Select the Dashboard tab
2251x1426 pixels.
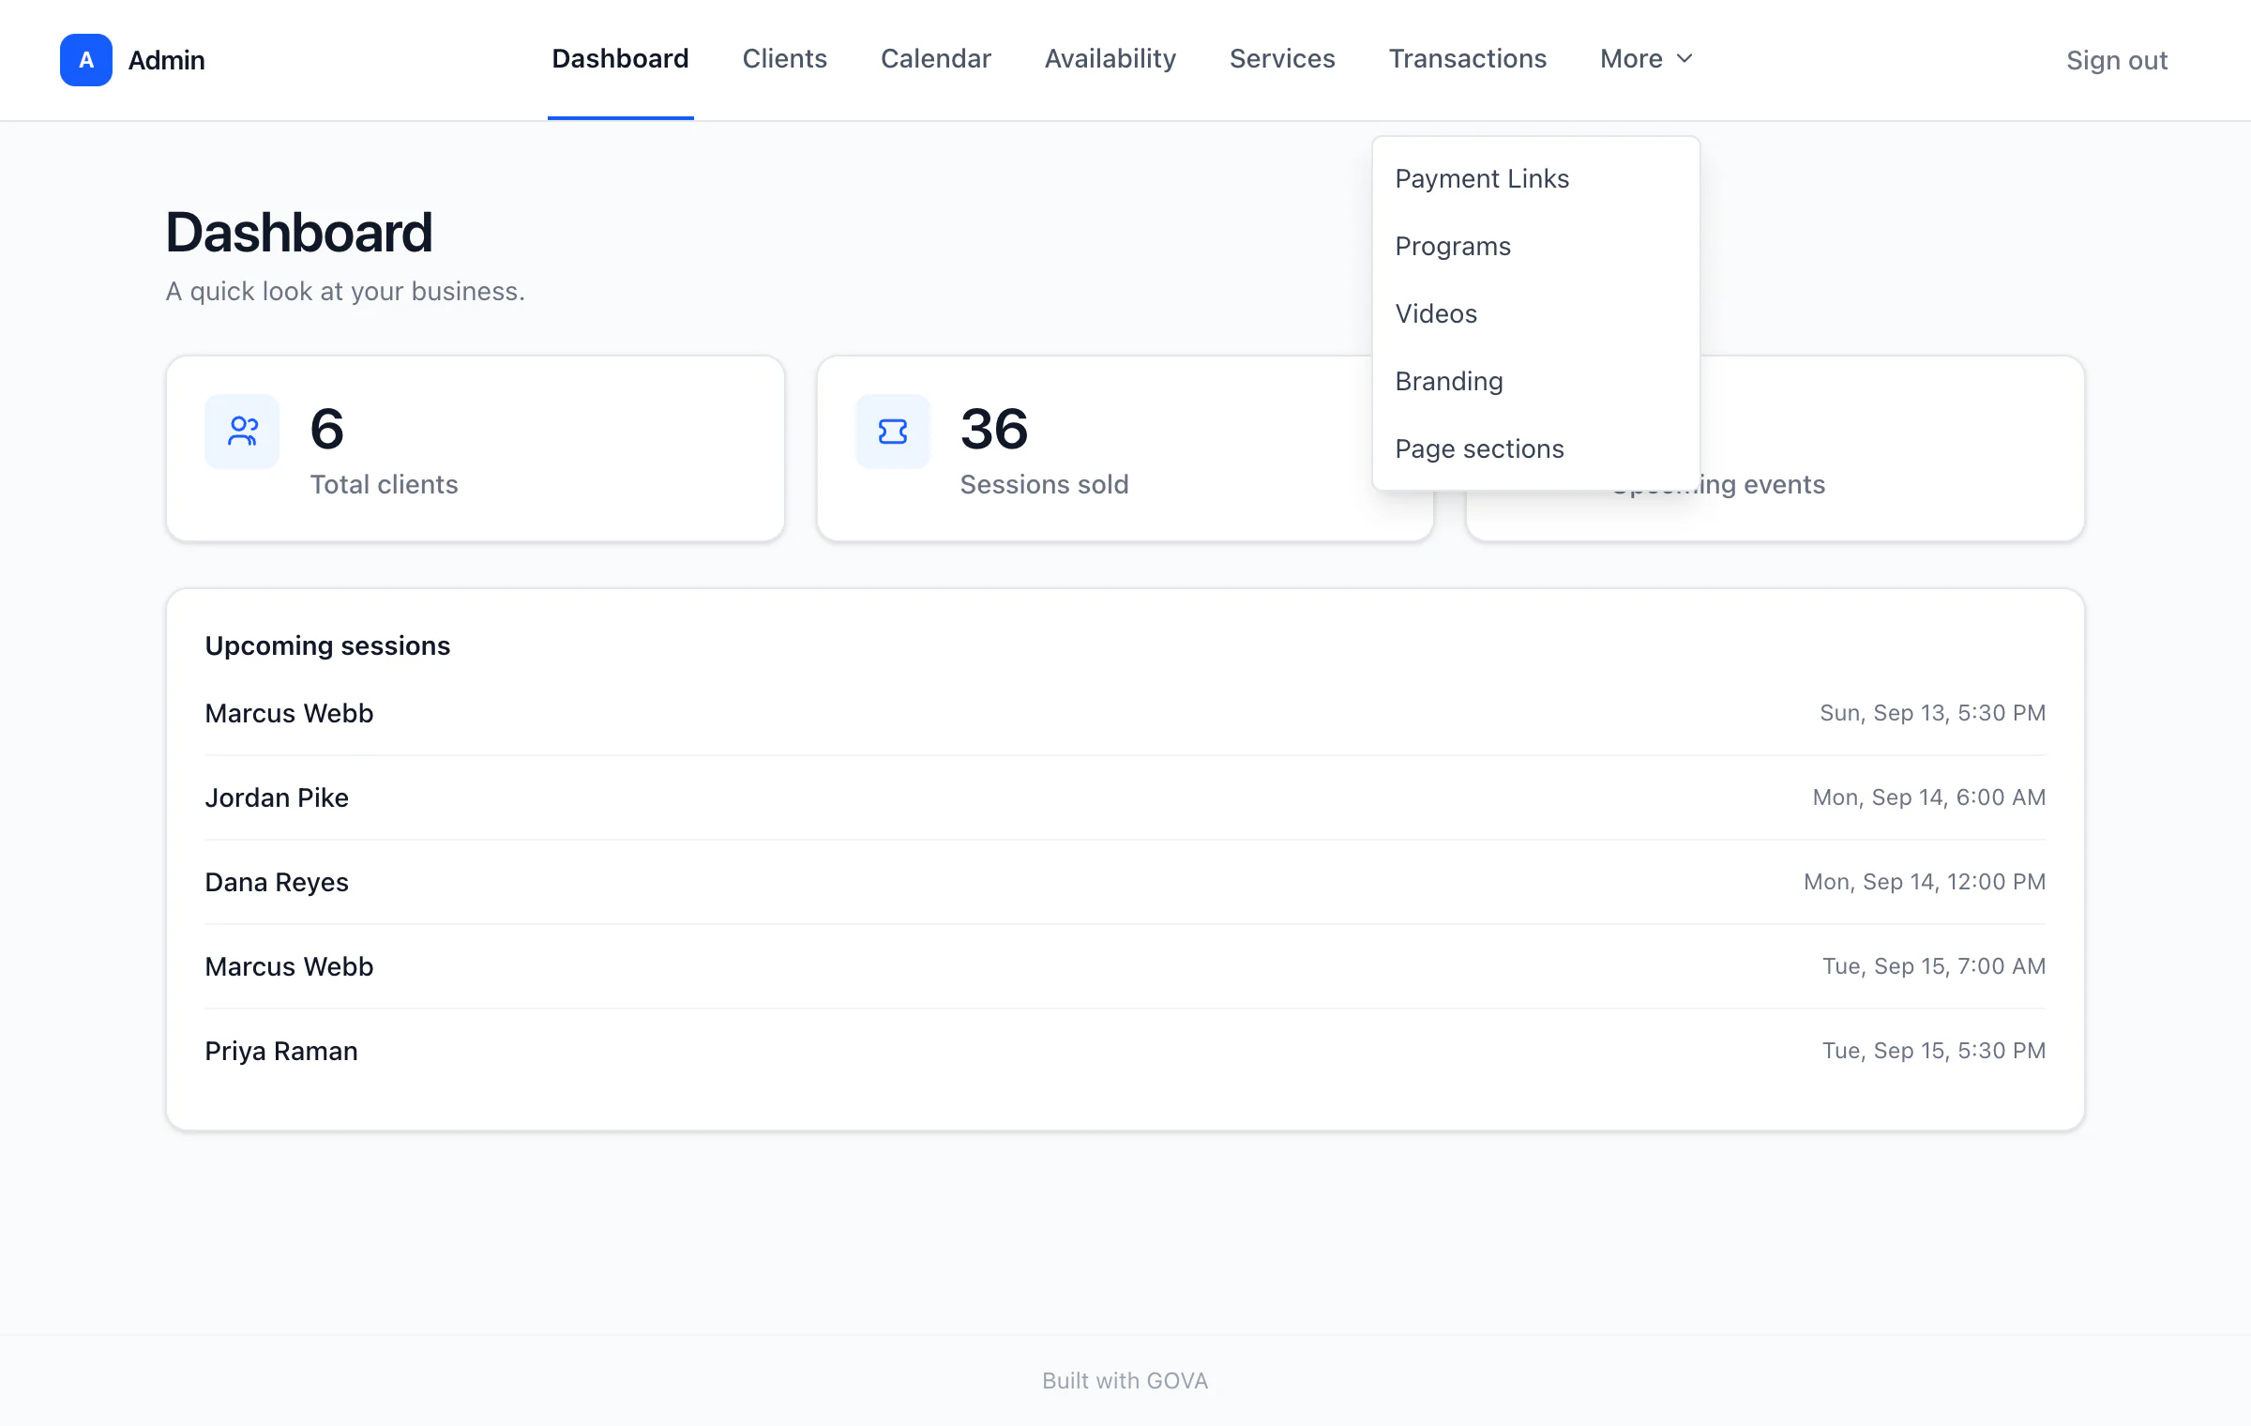620,58
